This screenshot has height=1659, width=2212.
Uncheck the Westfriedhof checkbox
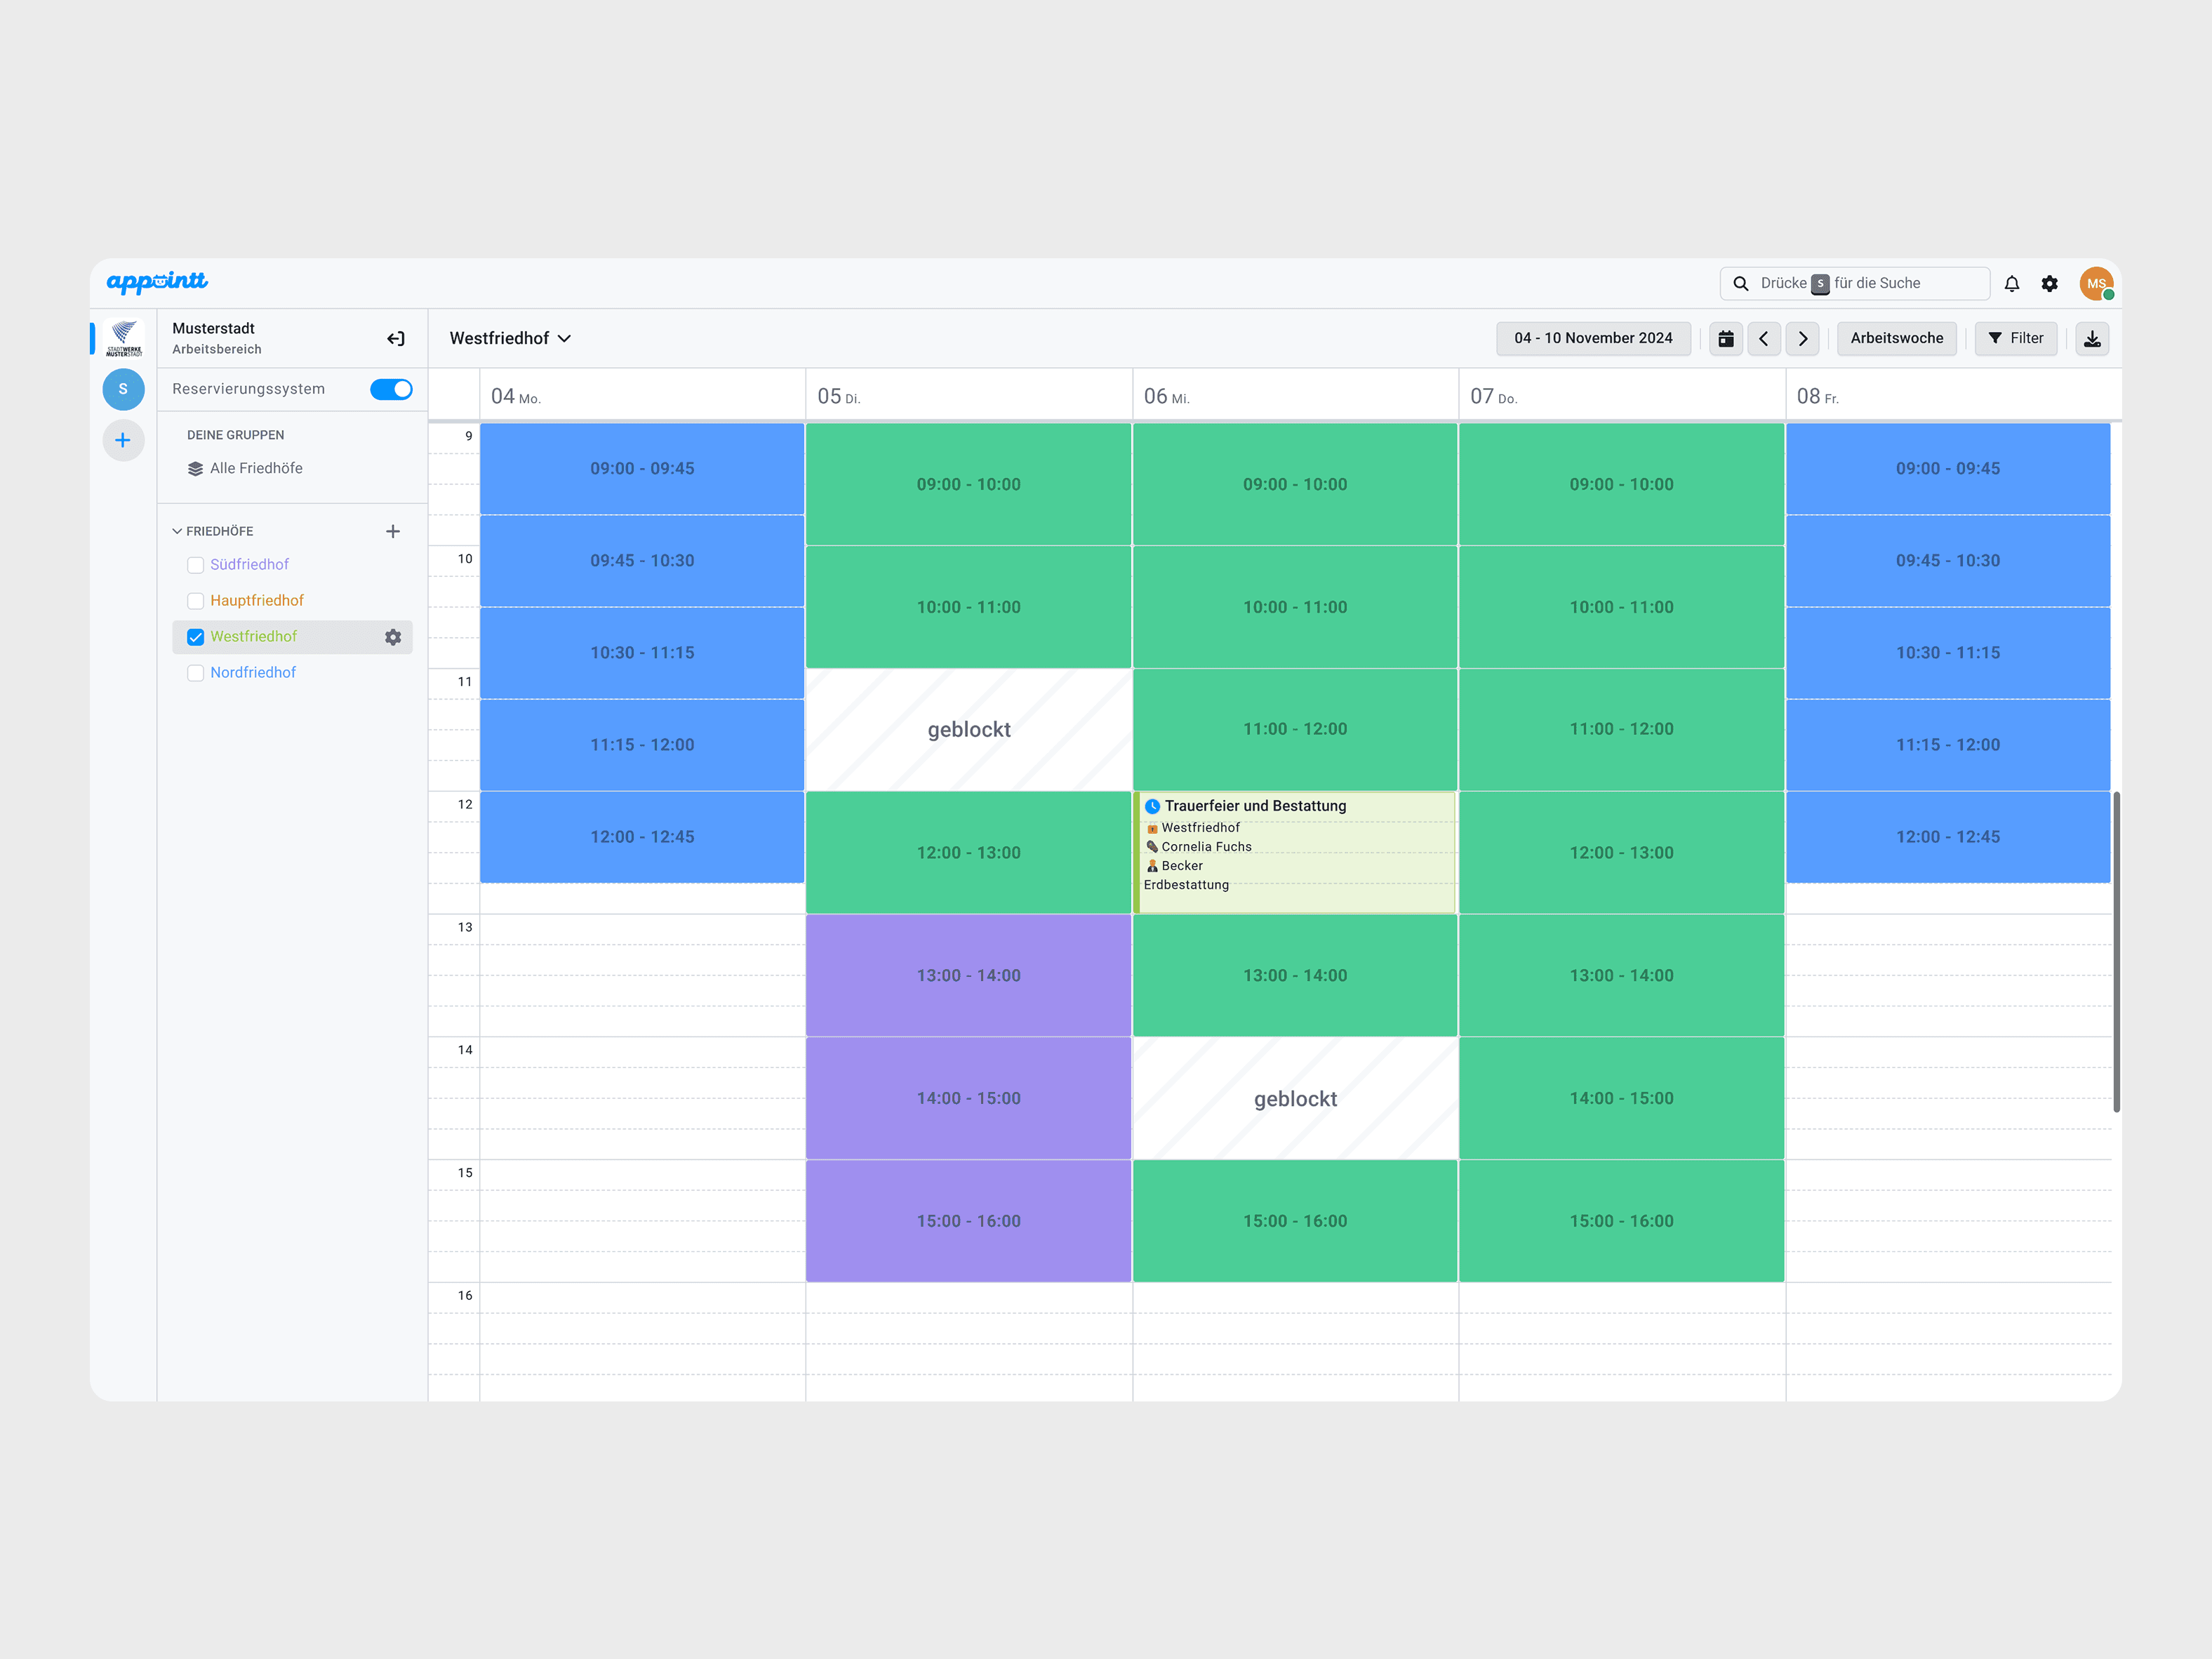tap(195, 636)
